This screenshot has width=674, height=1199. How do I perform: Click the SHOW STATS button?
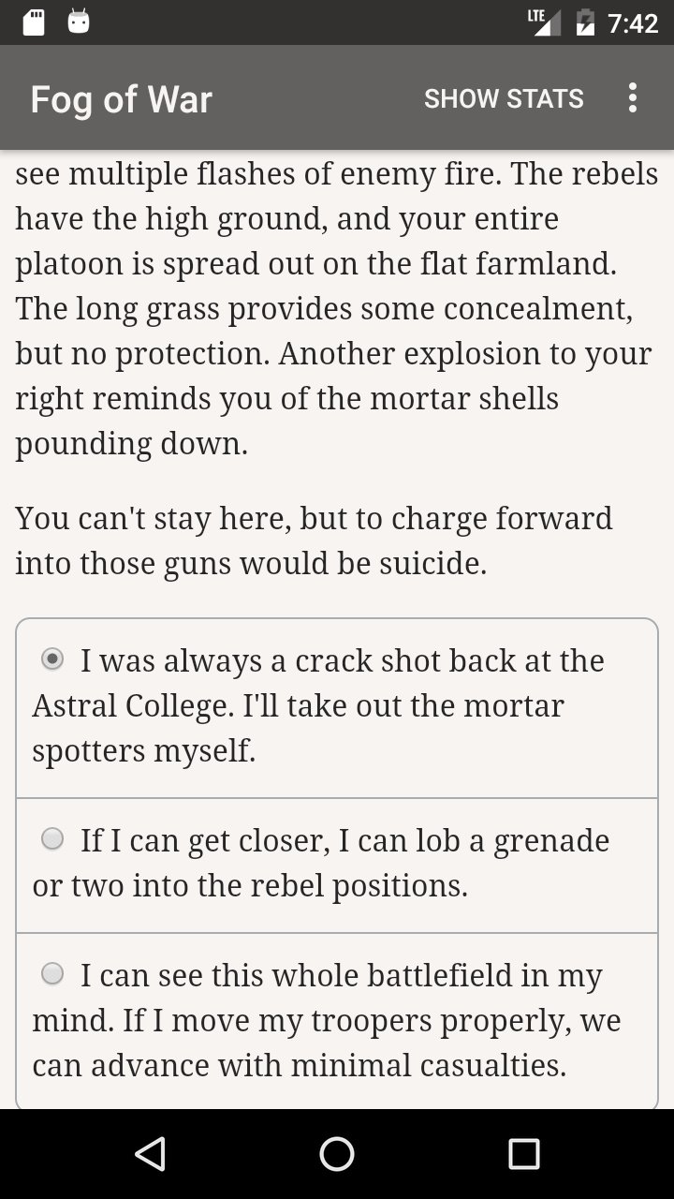504,98
